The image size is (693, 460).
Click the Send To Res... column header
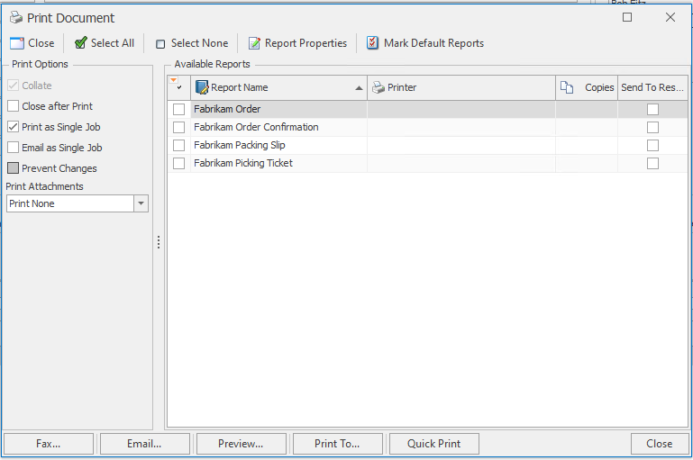click(652, 87)
